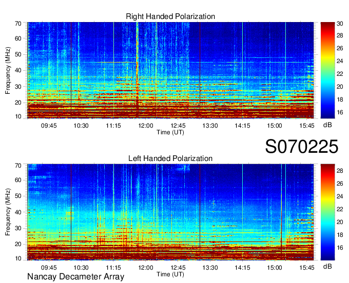This screenshot has width=349, height=283.
Task: Click the 40 MHz tick of Left Handed plot
Action: point(18,212)
